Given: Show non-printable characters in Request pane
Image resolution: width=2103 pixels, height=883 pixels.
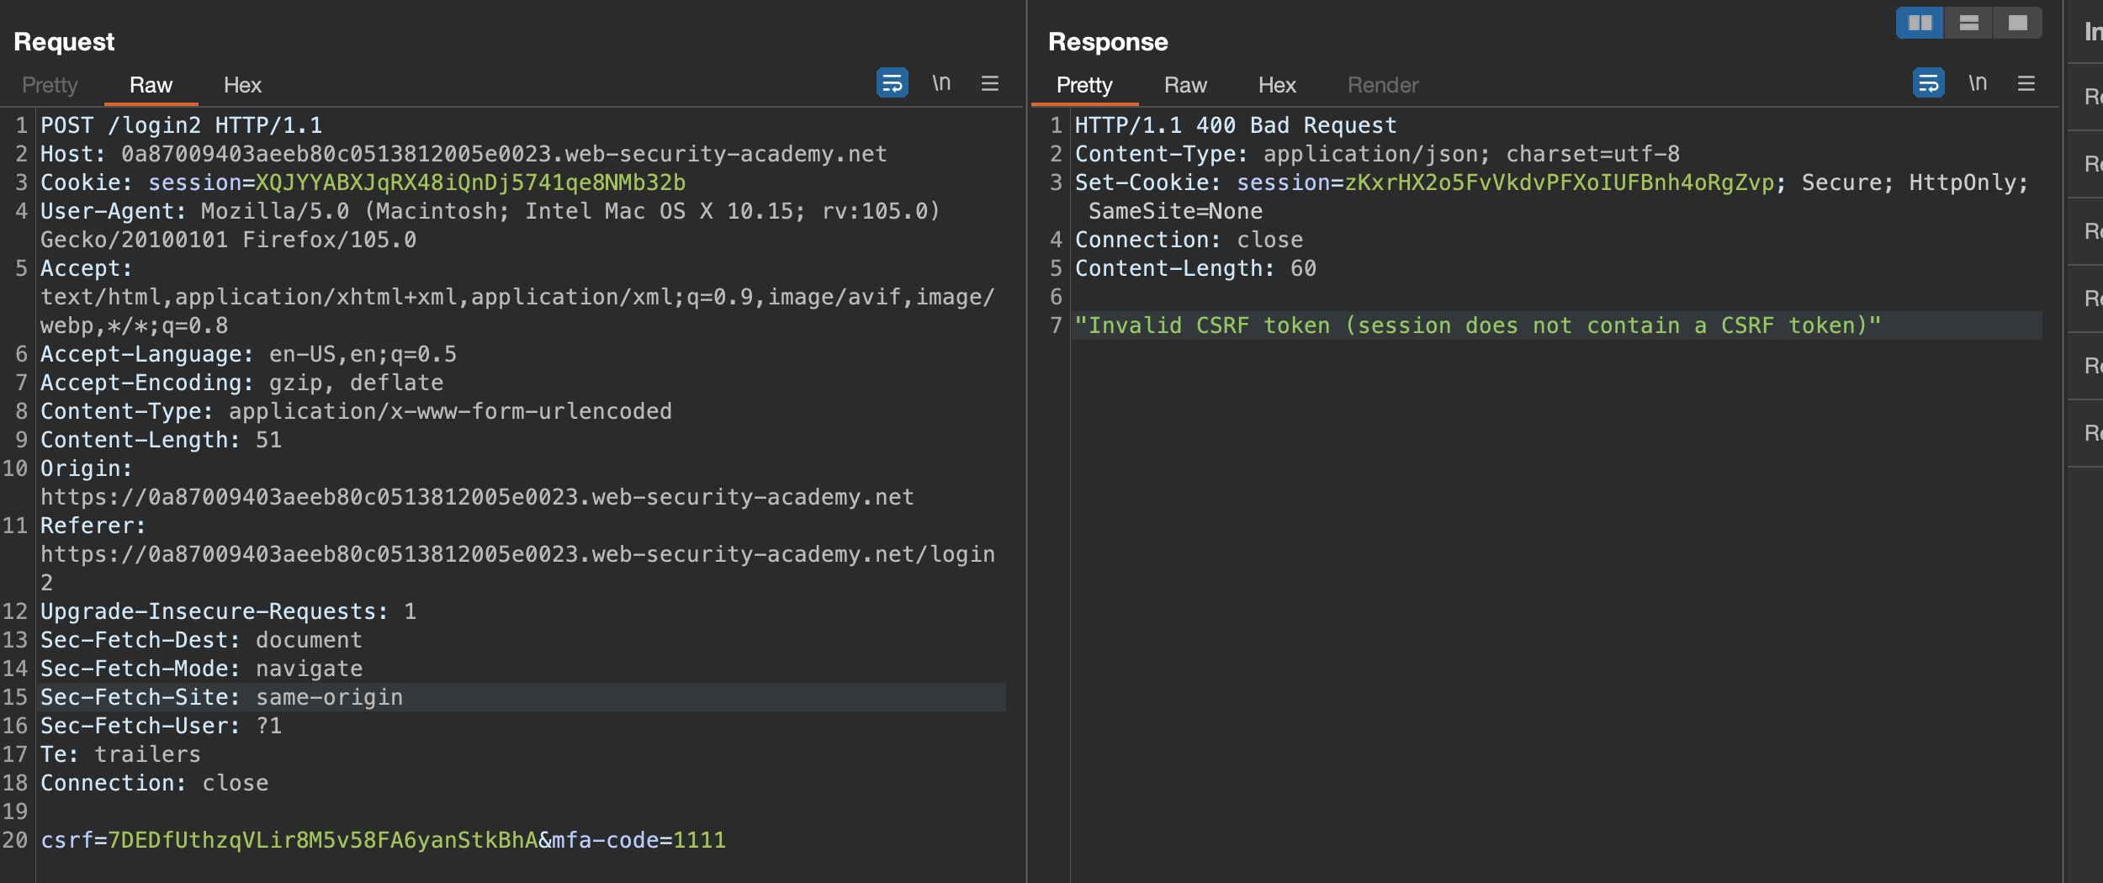Looking at the screenshot, I should pyautogui.click(x=941, y=83).
